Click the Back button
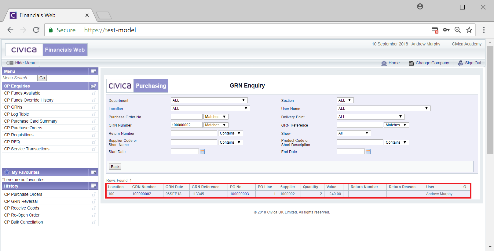The width and height of the screenshot is (494, 251). click(115, 167)
